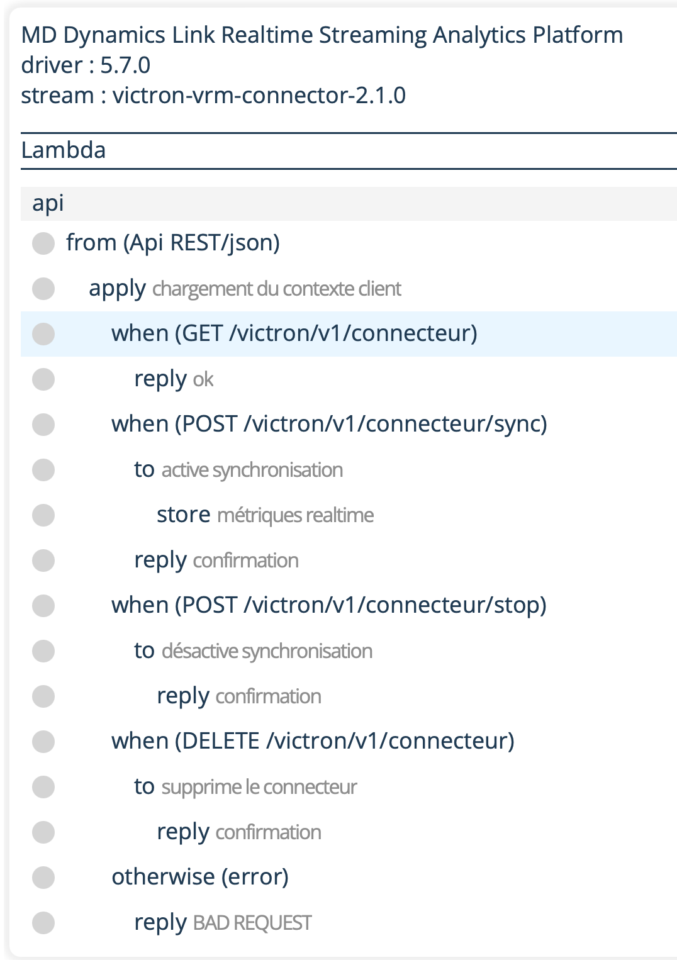Toggle the circle beside 'when (GET /victron/v1/connecteur)'

point(43,334)
